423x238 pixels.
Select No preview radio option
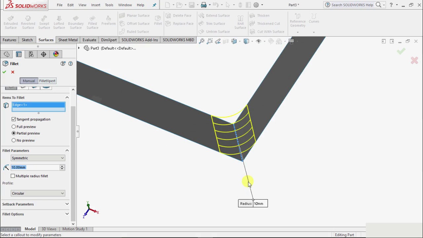click(x=14, y=140)
